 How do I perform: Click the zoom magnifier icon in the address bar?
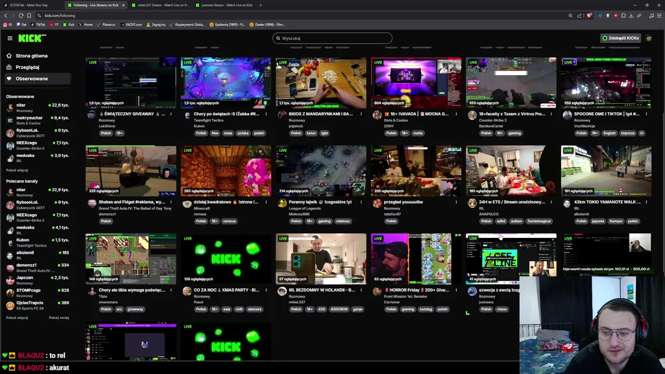tap(570, 16)
